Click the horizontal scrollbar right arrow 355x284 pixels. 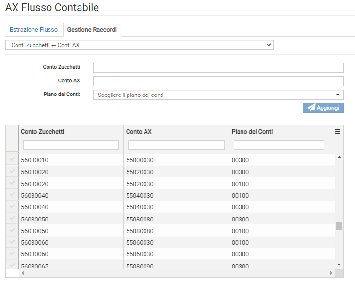pos(331,273)
